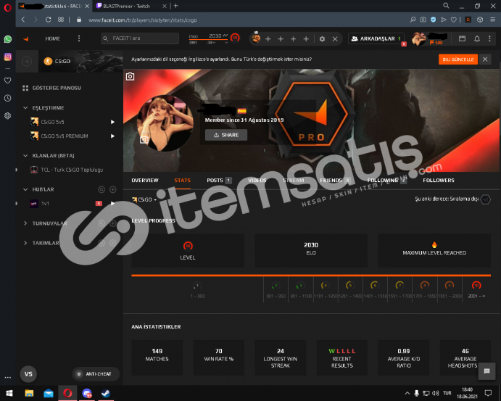Expand the TURNUVALAR section
This screenshot has height=401, width=501.
25,223
